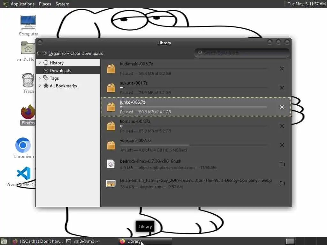This screenshot has width=327, height=245.
Task: Click show desktop icon in bottom panel
Action: click(x=4, y=241)
